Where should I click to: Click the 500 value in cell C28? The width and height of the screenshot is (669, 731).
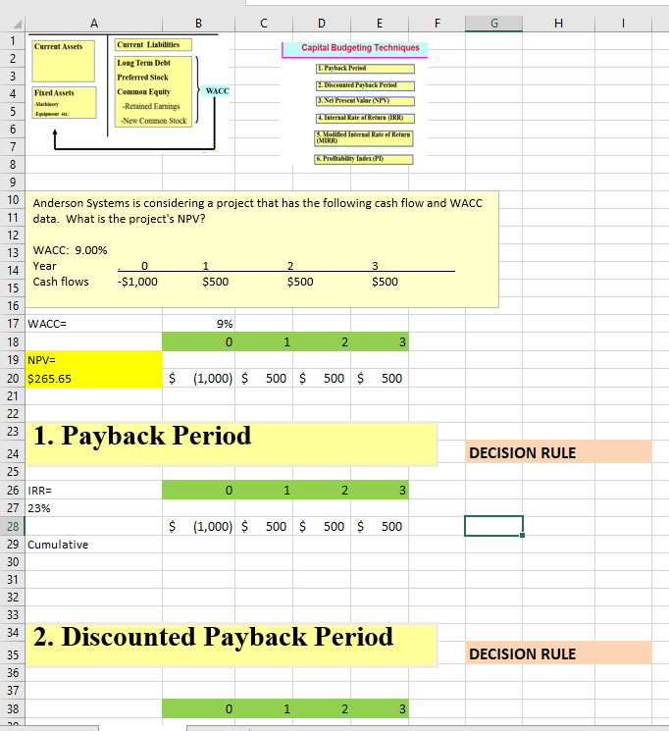(x=264, y=526)
